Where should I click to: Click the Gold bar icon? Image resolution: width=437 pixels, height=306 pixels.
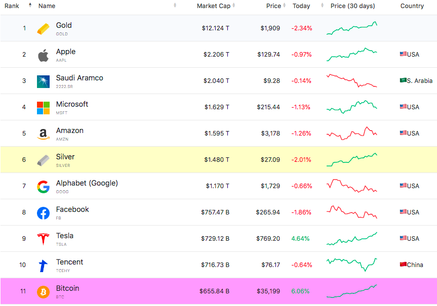(43, 29)
